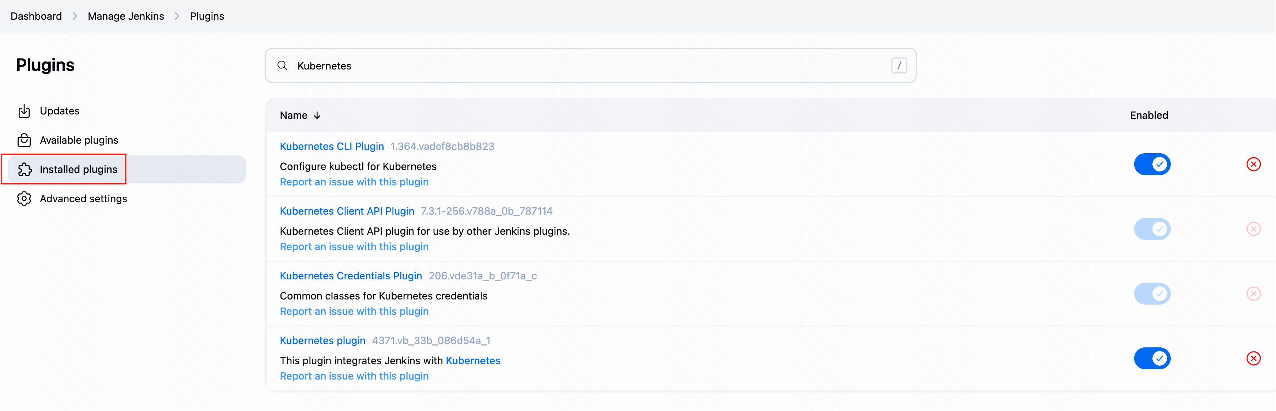The width and height of the screenshot is (1276, 411).
Task: Click the Available plugins shopping bag icon
Action: pyautogui.click(x=24, y=140)
